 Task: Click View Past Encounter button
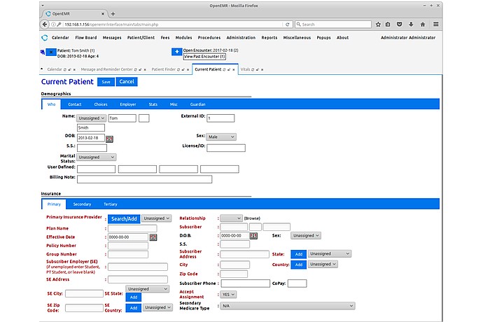(x=204, y=57)
